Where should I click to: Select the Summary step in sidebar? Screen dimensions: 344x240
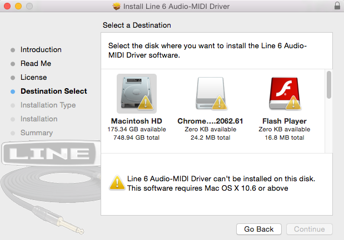coord(37,133)
